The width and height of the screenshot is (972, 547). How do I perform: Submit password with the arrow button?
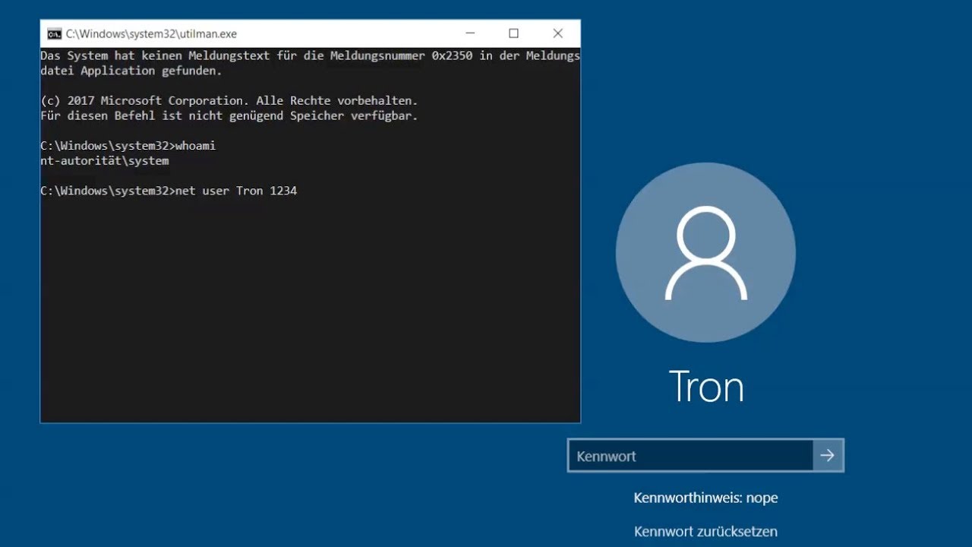point(828,456)
